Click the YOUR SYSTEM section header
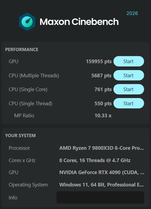The height and width of the screenshot is (209, 151). point(20,136)
